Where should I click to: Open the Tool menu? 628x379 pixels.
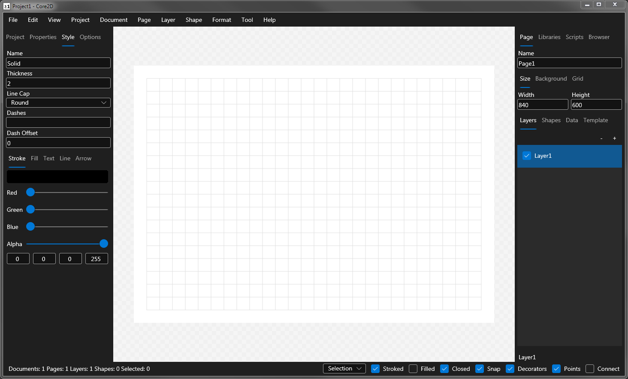pos(247,20)
